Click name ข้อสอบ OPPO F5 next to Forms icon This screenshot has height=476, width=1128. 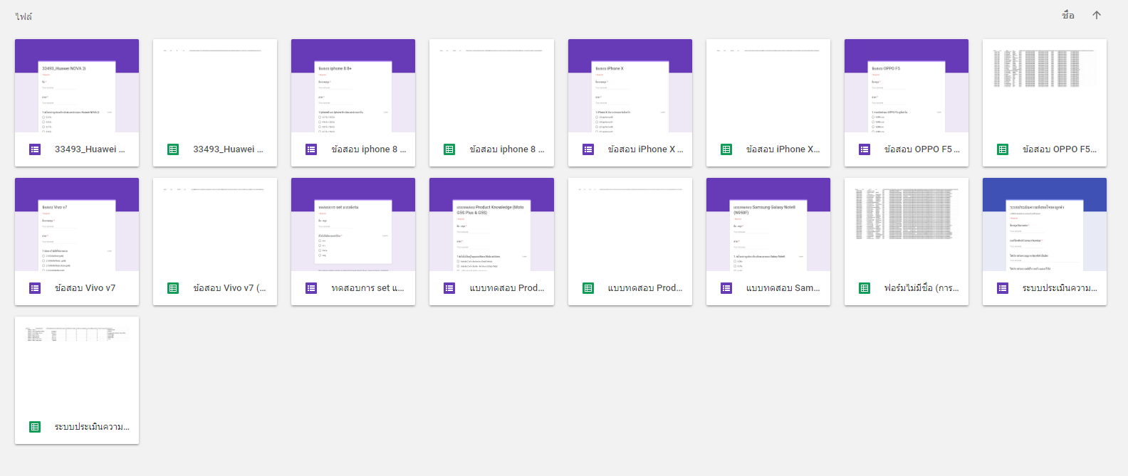922,149
